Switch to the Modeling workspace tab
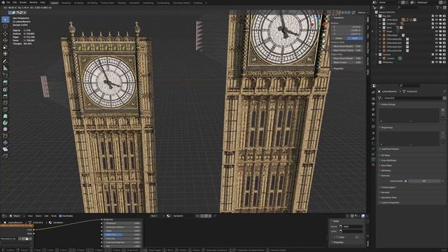 [66, 3]
